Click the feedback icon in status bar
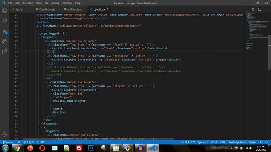271x152 pixels. point(261,142)
